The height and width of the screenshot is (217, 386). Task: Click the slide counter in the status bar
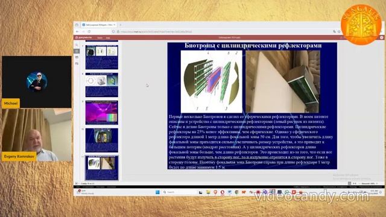tap(87, 183)
